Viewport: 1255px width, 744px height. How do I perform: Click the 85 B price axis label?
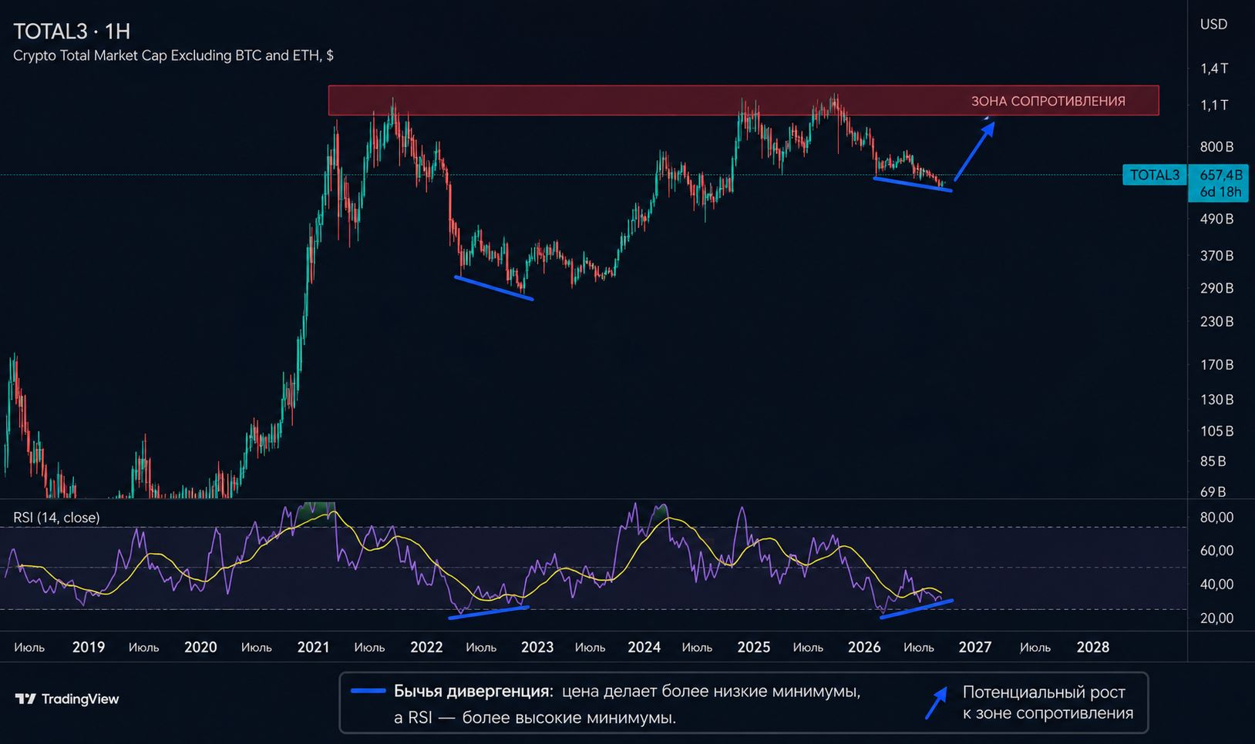point(1213,461)
